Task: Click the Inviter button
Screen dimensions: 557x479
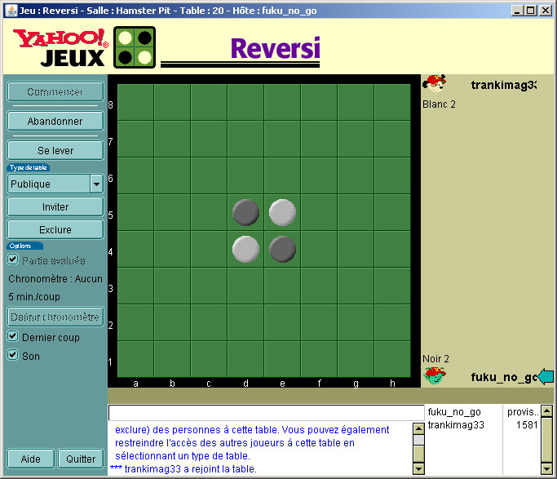Action: pyautogui.click(x=55, y=206)
